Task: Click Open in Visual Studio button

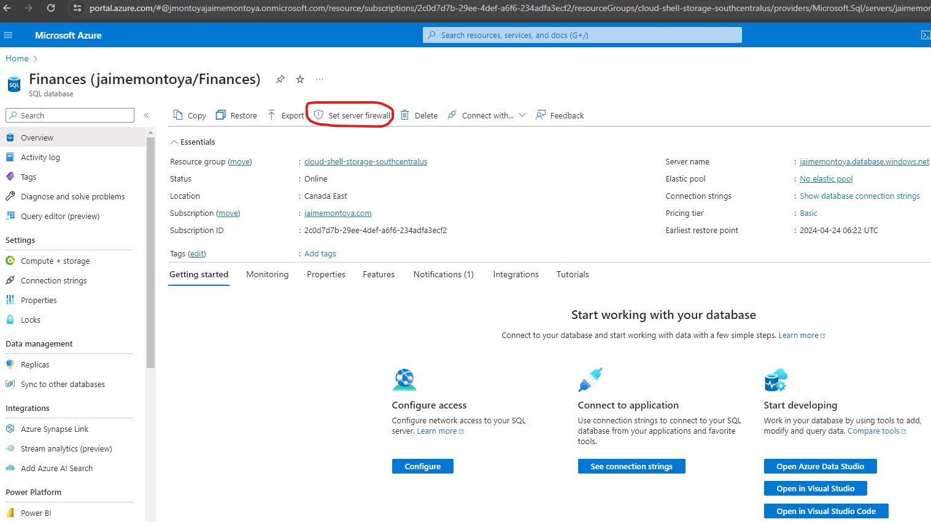Action: click(x=816, y=488)
